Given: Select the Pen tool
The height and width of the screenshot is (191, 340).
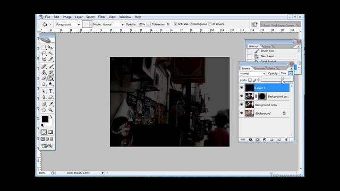Looking at the screenshot, I should click(44, 97).
